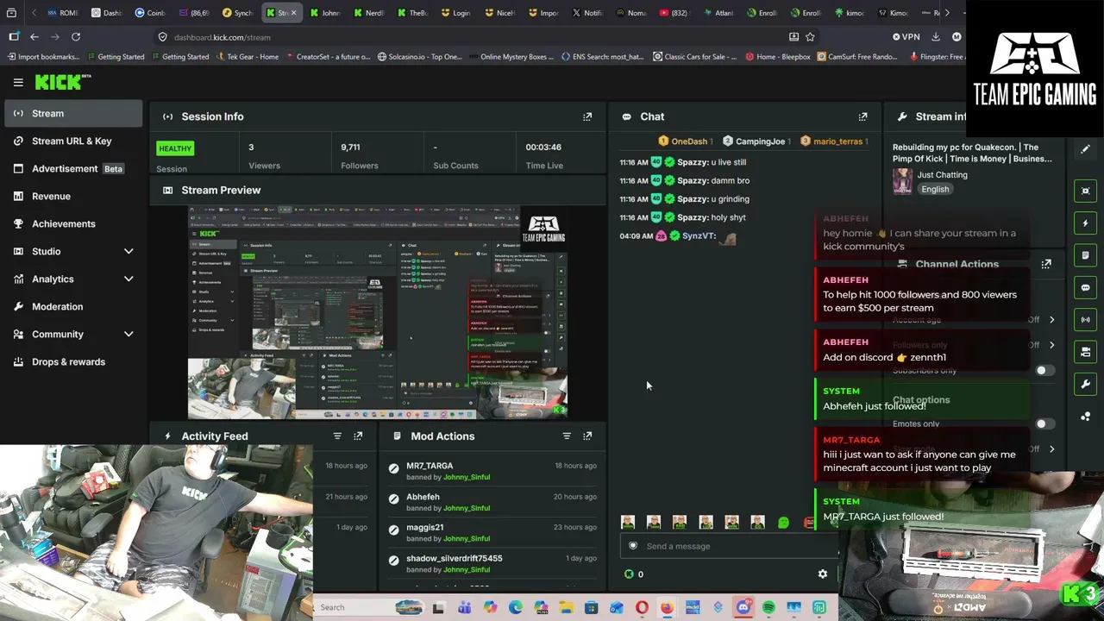1104x621 pixels.
Task: Open the Advertisement Beta page
Action: 73,168
